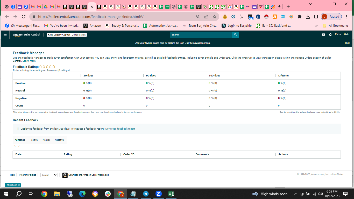354x199 pixels.
Task: Click inside the Seller Central search field
Action: pyautogui.click(x=201, y=34)
